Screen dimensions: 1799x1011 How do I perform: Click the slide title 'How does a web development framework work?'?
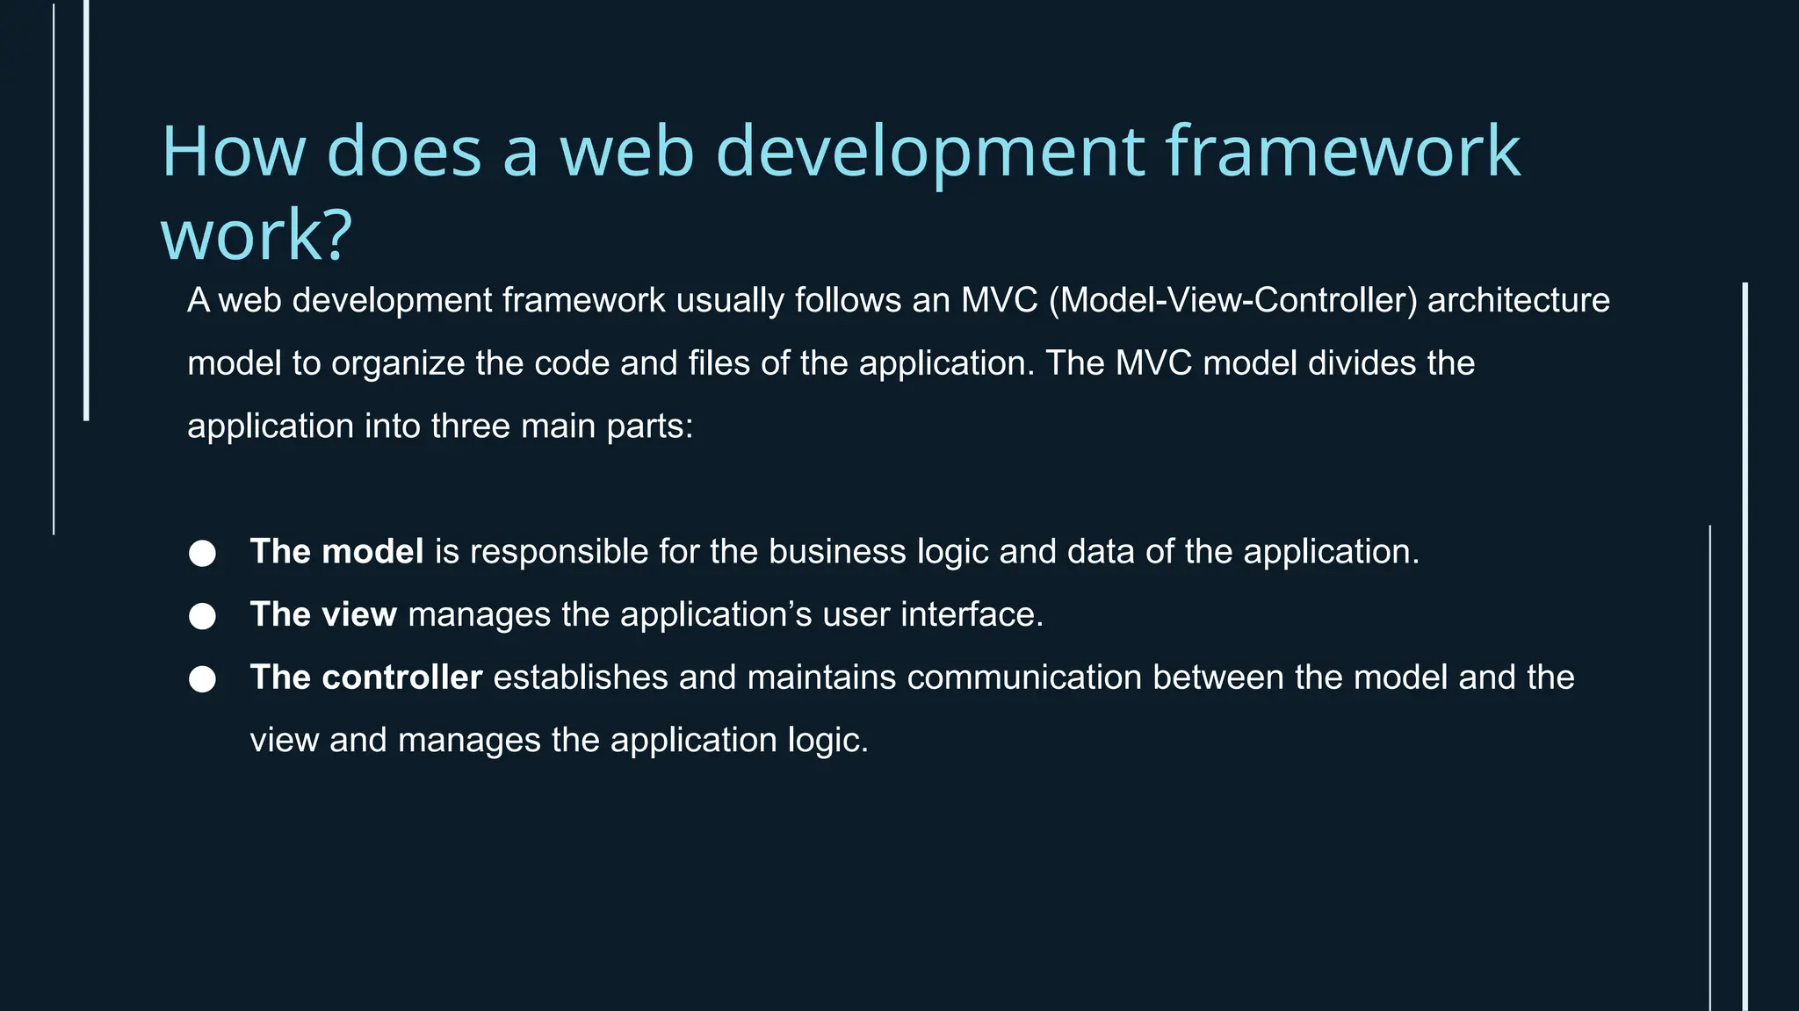(x=841, y=192)
